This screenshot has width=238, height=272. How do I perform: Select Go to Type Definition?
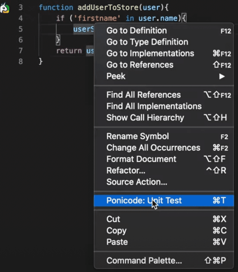click(x=164, y=42)
